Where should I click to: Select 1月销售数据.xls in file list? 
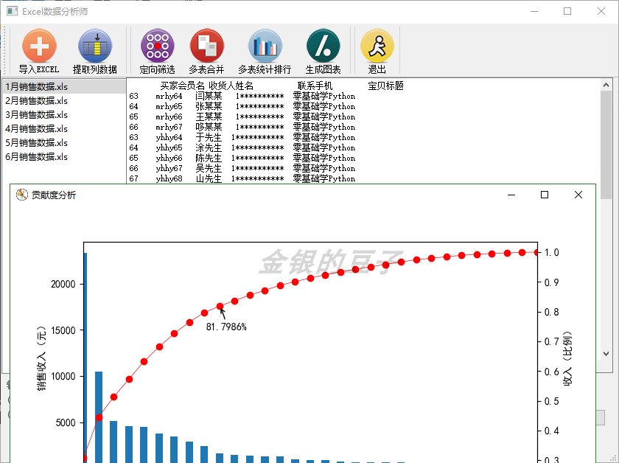(63, 86)
